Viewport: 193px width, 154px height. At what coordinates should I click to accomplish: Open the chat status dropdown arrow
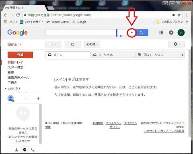click(x=25, y=99)
